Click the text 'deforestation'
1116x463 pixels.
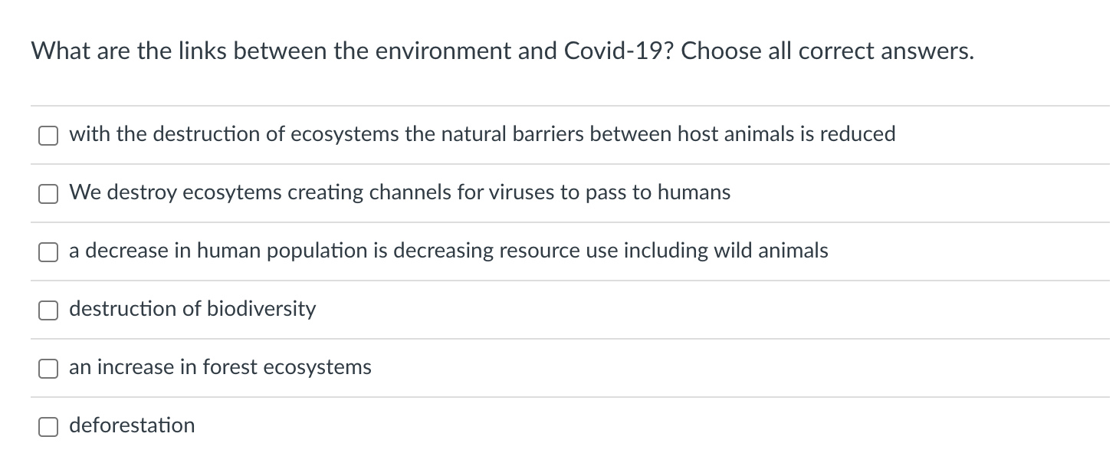pos(131,425)
